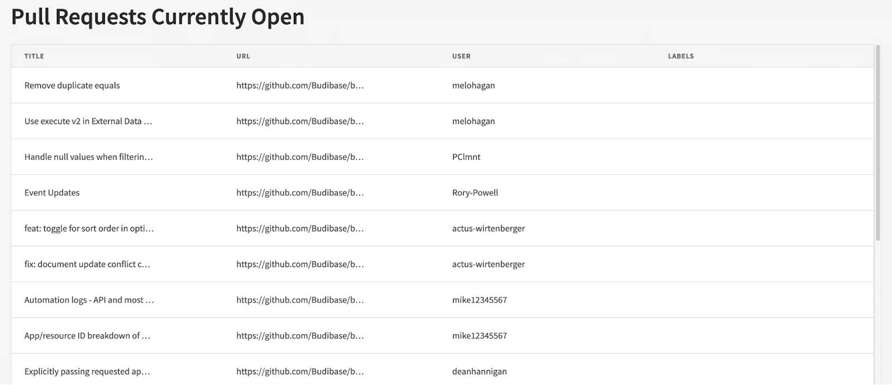892x385 pixels.
Task: Click user PClmnt
Action: tap(466, 157)
